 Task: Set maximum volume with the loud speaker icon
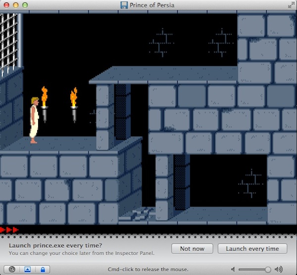click(x=279, y=270)
